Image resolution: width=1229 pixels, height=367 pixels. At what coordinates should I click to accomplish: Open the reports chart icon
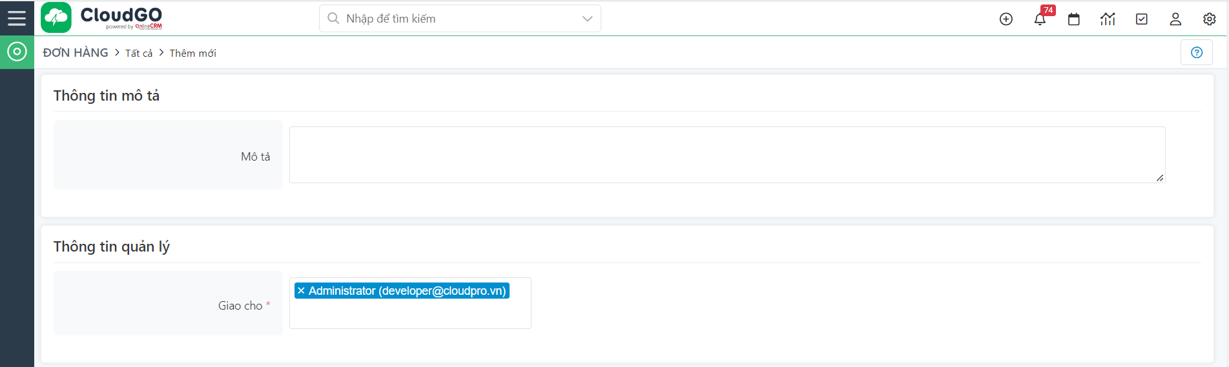(1108, 19)
